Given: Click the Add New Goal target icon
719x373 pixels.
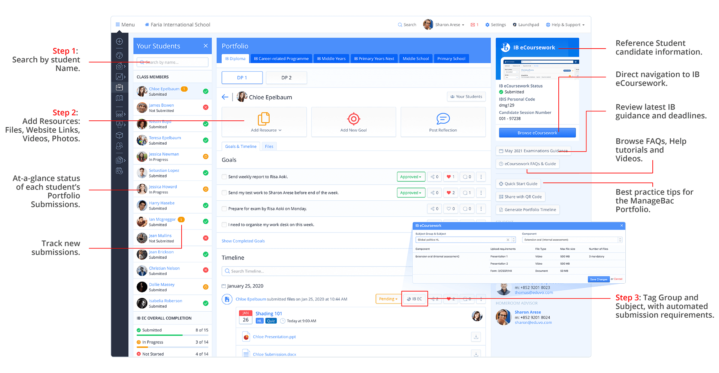Looking at the screenshot, I should pos(354,119).
